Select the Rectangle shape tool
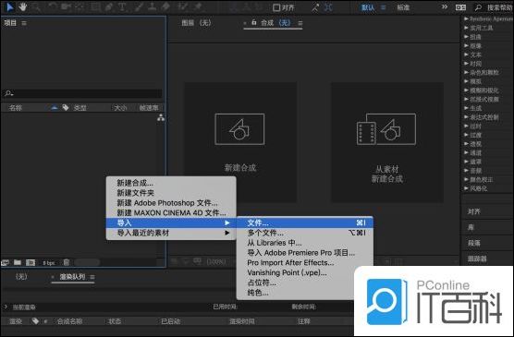Screen dimensions: 514x337 96,6
